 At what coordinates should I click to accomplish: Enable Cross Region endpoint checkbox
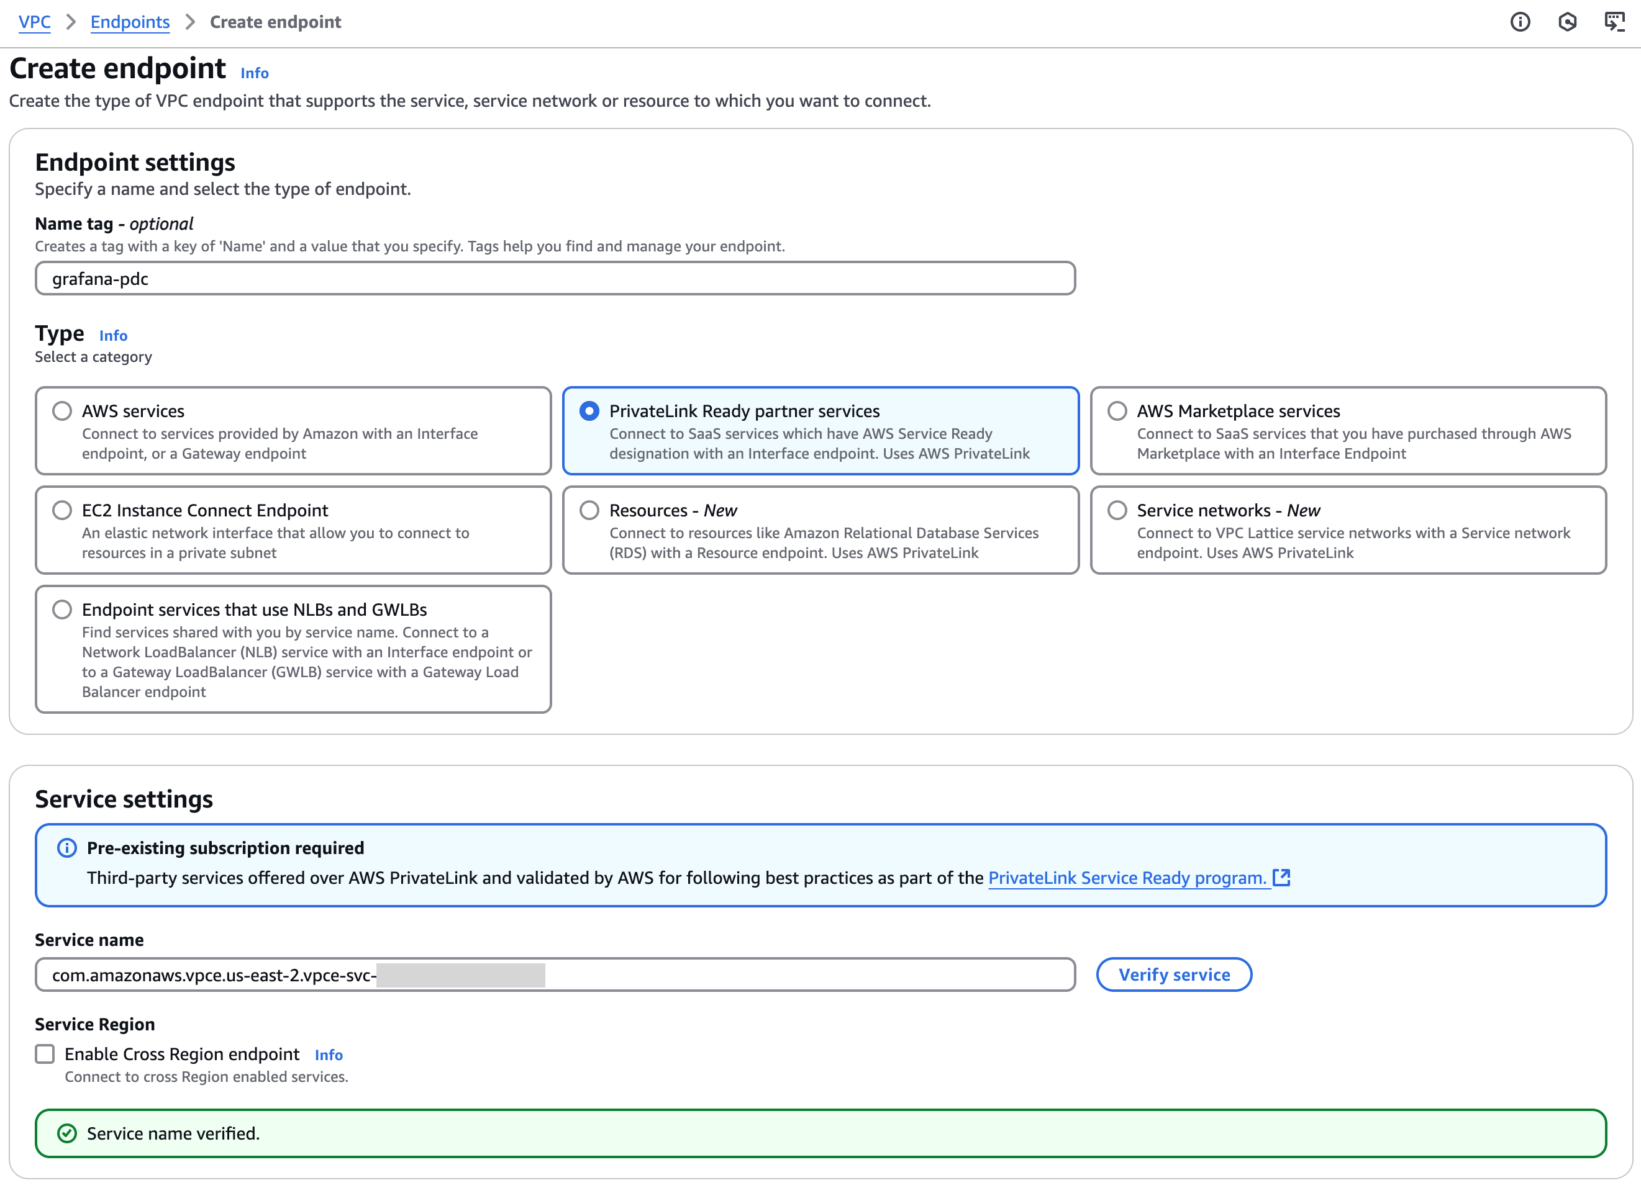pyautogui.click(x=45, y=1054)
